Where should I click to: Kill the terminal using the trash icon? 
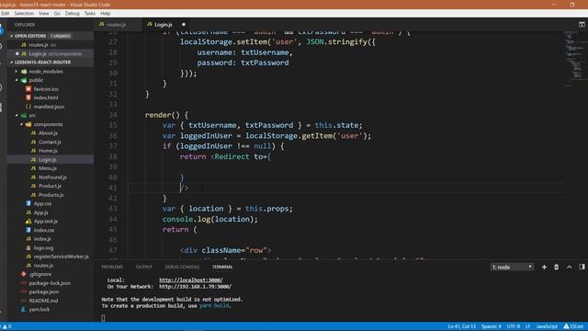(x=557, y=267)
